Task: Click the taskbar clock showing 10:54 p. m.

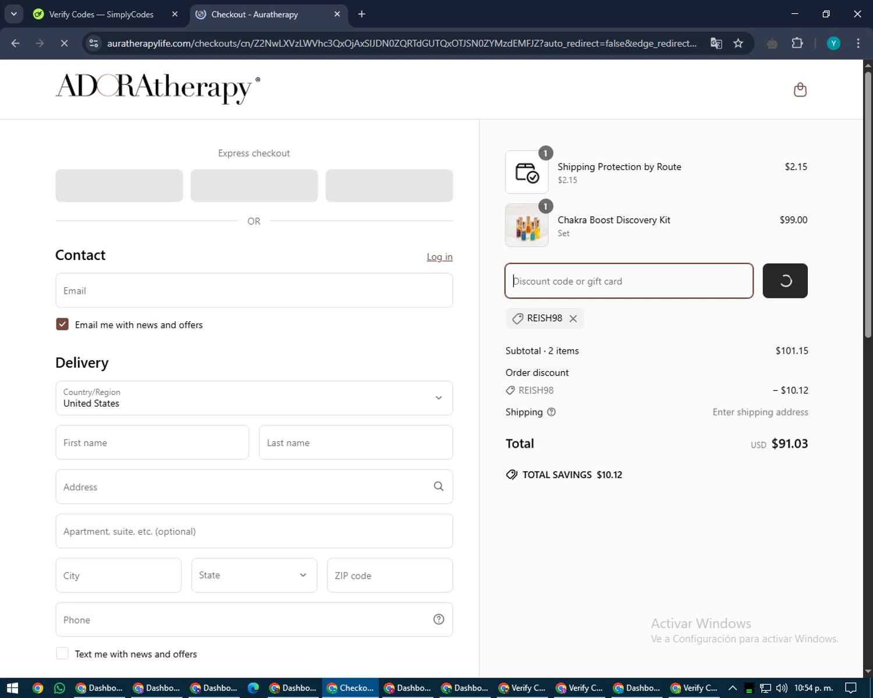Action: point(814,688)
